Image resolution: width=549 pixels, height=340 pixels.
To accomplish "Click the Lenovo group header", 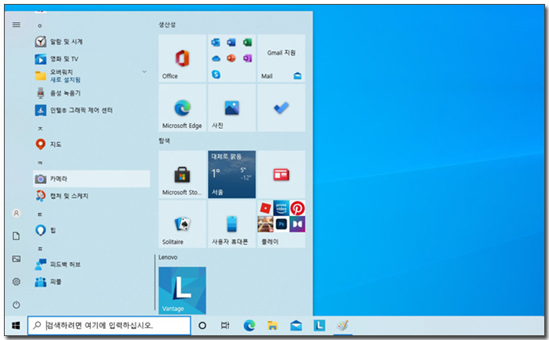I will tap(168, 258).
